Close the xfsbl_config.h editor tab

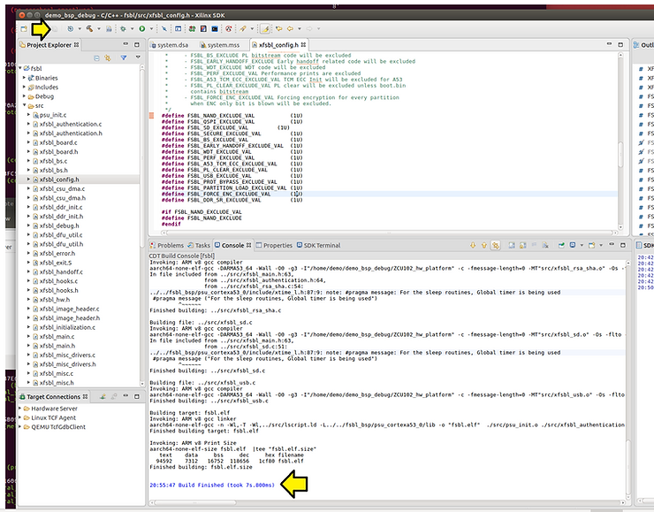point(303,44)
